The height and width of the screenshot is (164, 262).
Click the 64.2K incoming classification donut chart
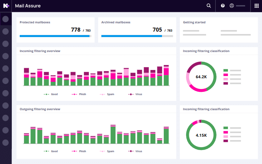[x=201, y=77]
